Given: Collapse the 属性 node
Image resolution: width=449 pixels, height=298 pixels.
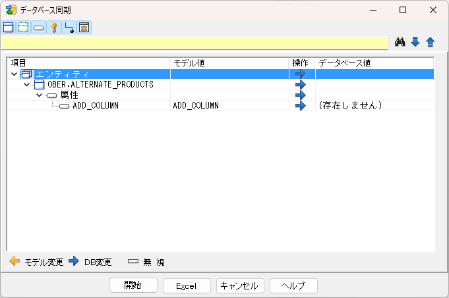Looking at the screenshot, I should click(x=40, y=95).
